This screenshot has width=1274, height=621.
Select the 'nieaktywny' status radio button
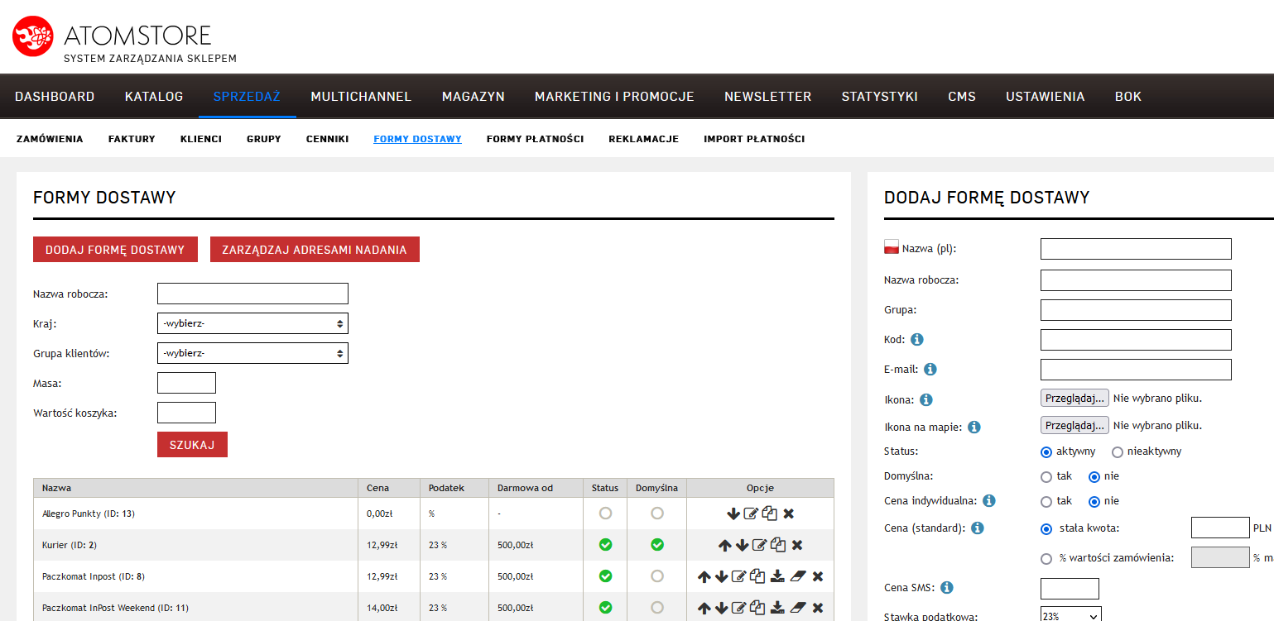(1118, 451)
